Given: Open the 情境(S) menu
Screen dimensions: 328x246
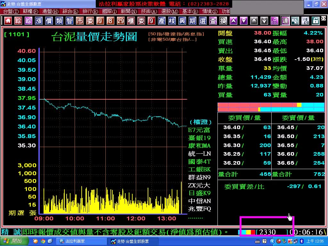Looking at the screenshot, I should (210, 12).
